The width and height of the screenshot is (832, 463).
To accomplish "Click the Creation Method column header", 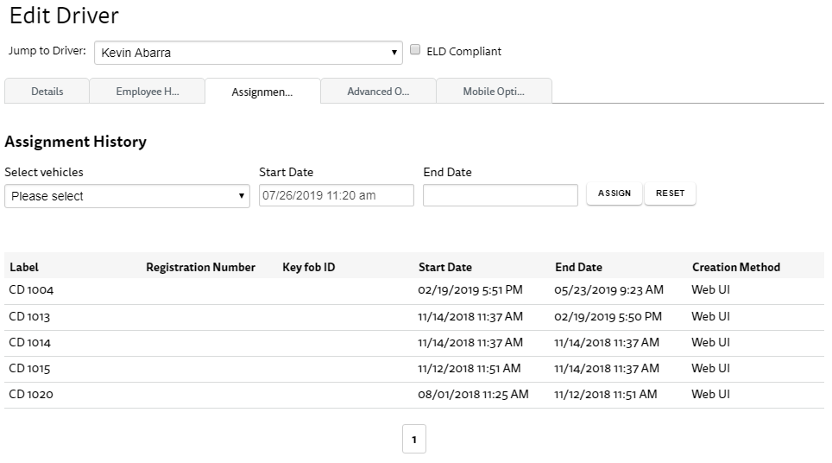I will [x=736, y=267].
